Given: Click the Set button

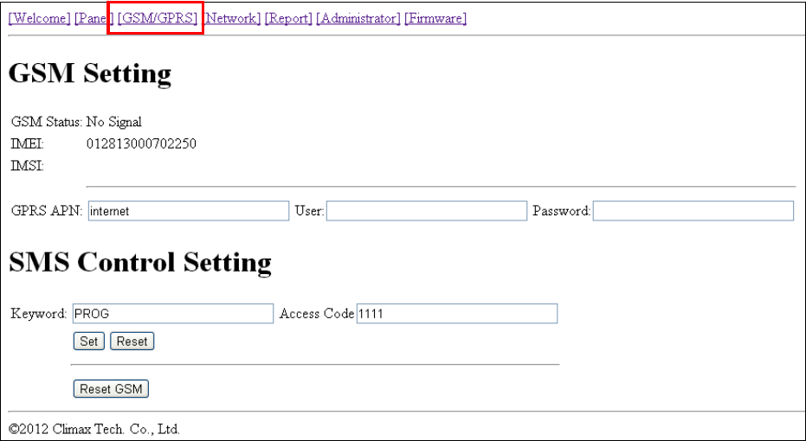Looking at the screenshot, I should pyautogui.click(x=89, y=342).
